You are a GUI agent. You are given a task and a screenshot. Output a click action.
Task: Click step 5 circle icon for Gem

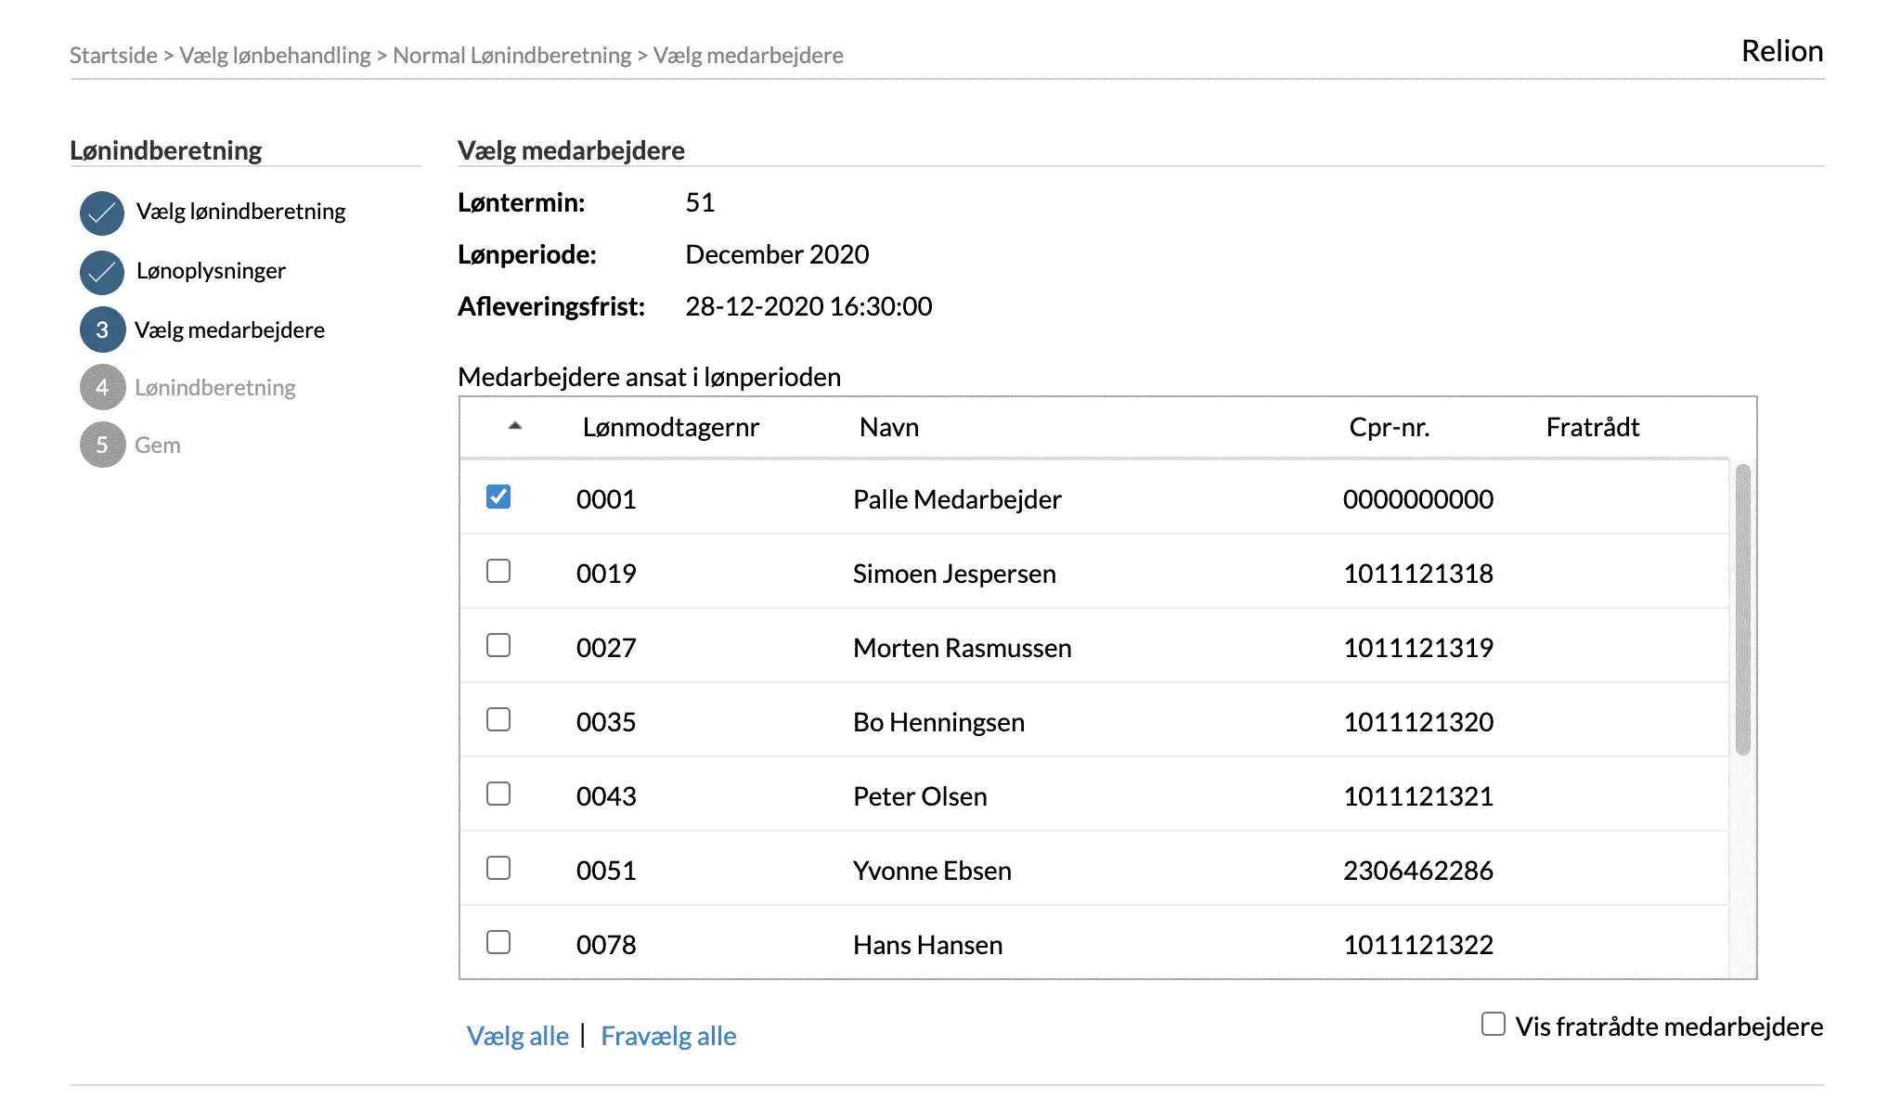[x=102, y=445]
